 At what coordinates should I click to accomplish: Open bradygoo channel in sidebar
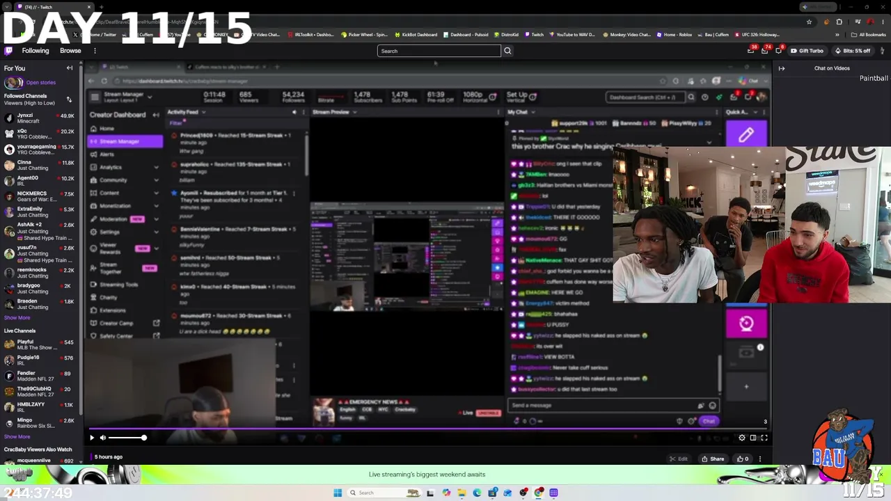39,289
